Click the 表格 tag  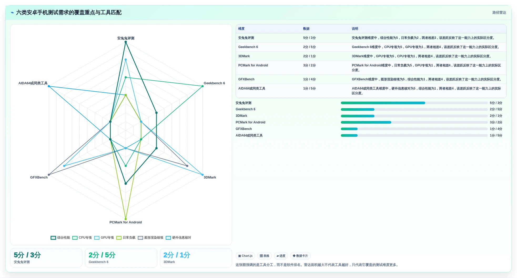[265, 256]
